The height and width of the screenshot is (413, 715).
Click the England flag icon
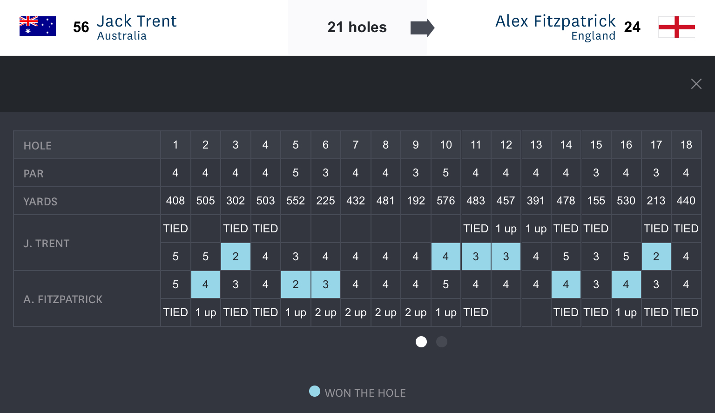[676, 27]
